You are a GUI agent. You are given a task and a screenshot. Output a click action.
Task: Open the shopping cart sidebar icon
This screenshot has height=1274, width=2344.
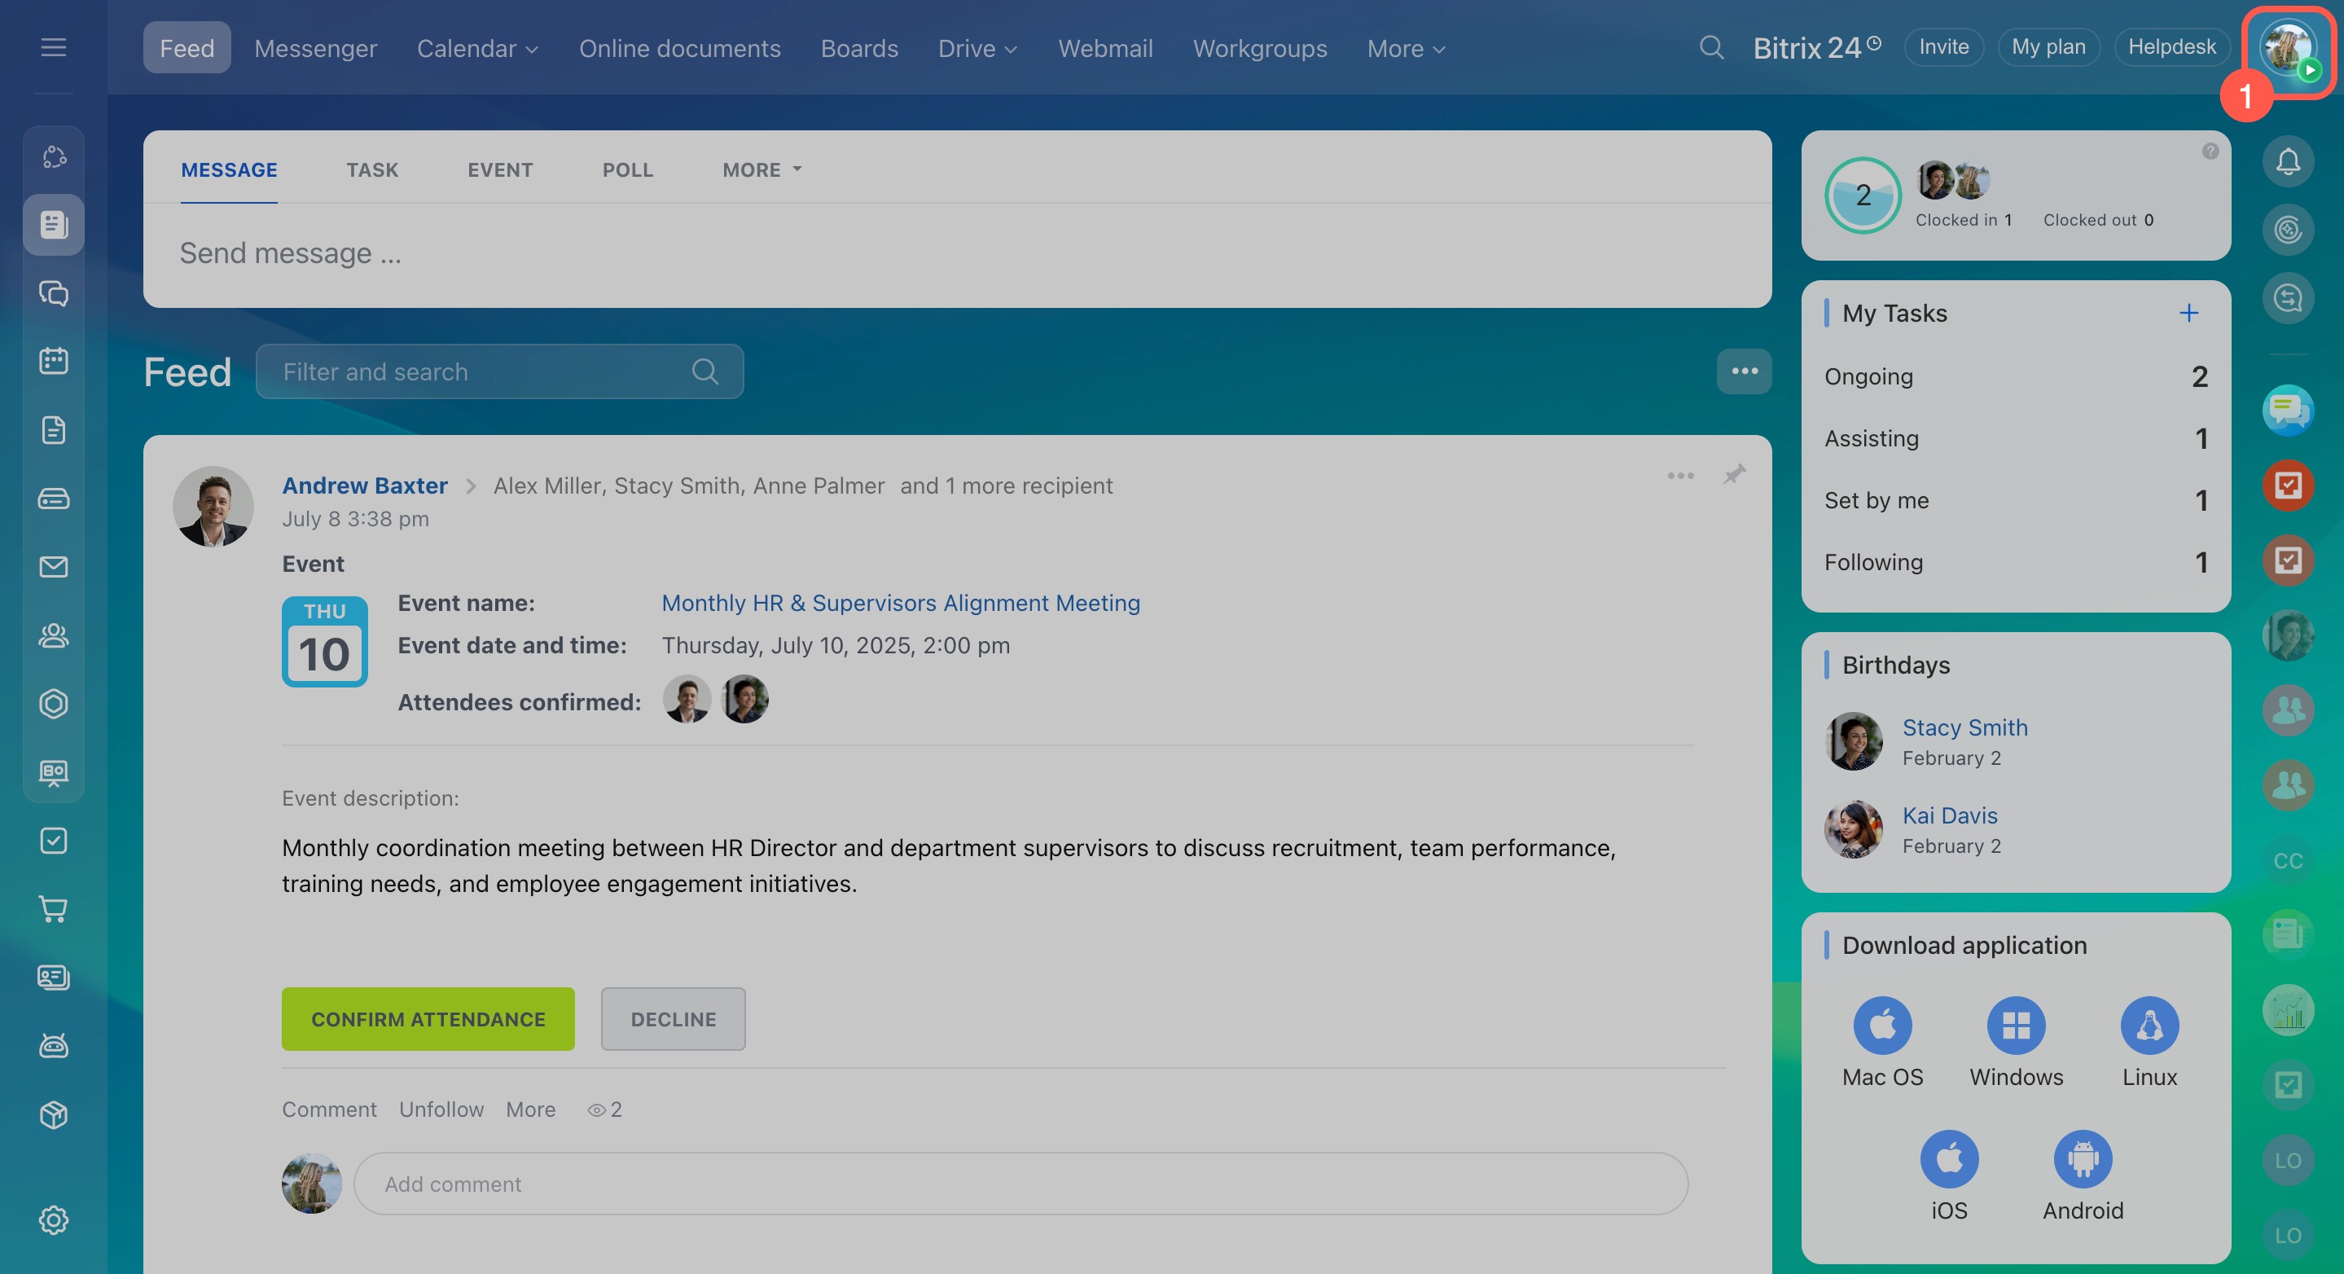pos(54,909)
